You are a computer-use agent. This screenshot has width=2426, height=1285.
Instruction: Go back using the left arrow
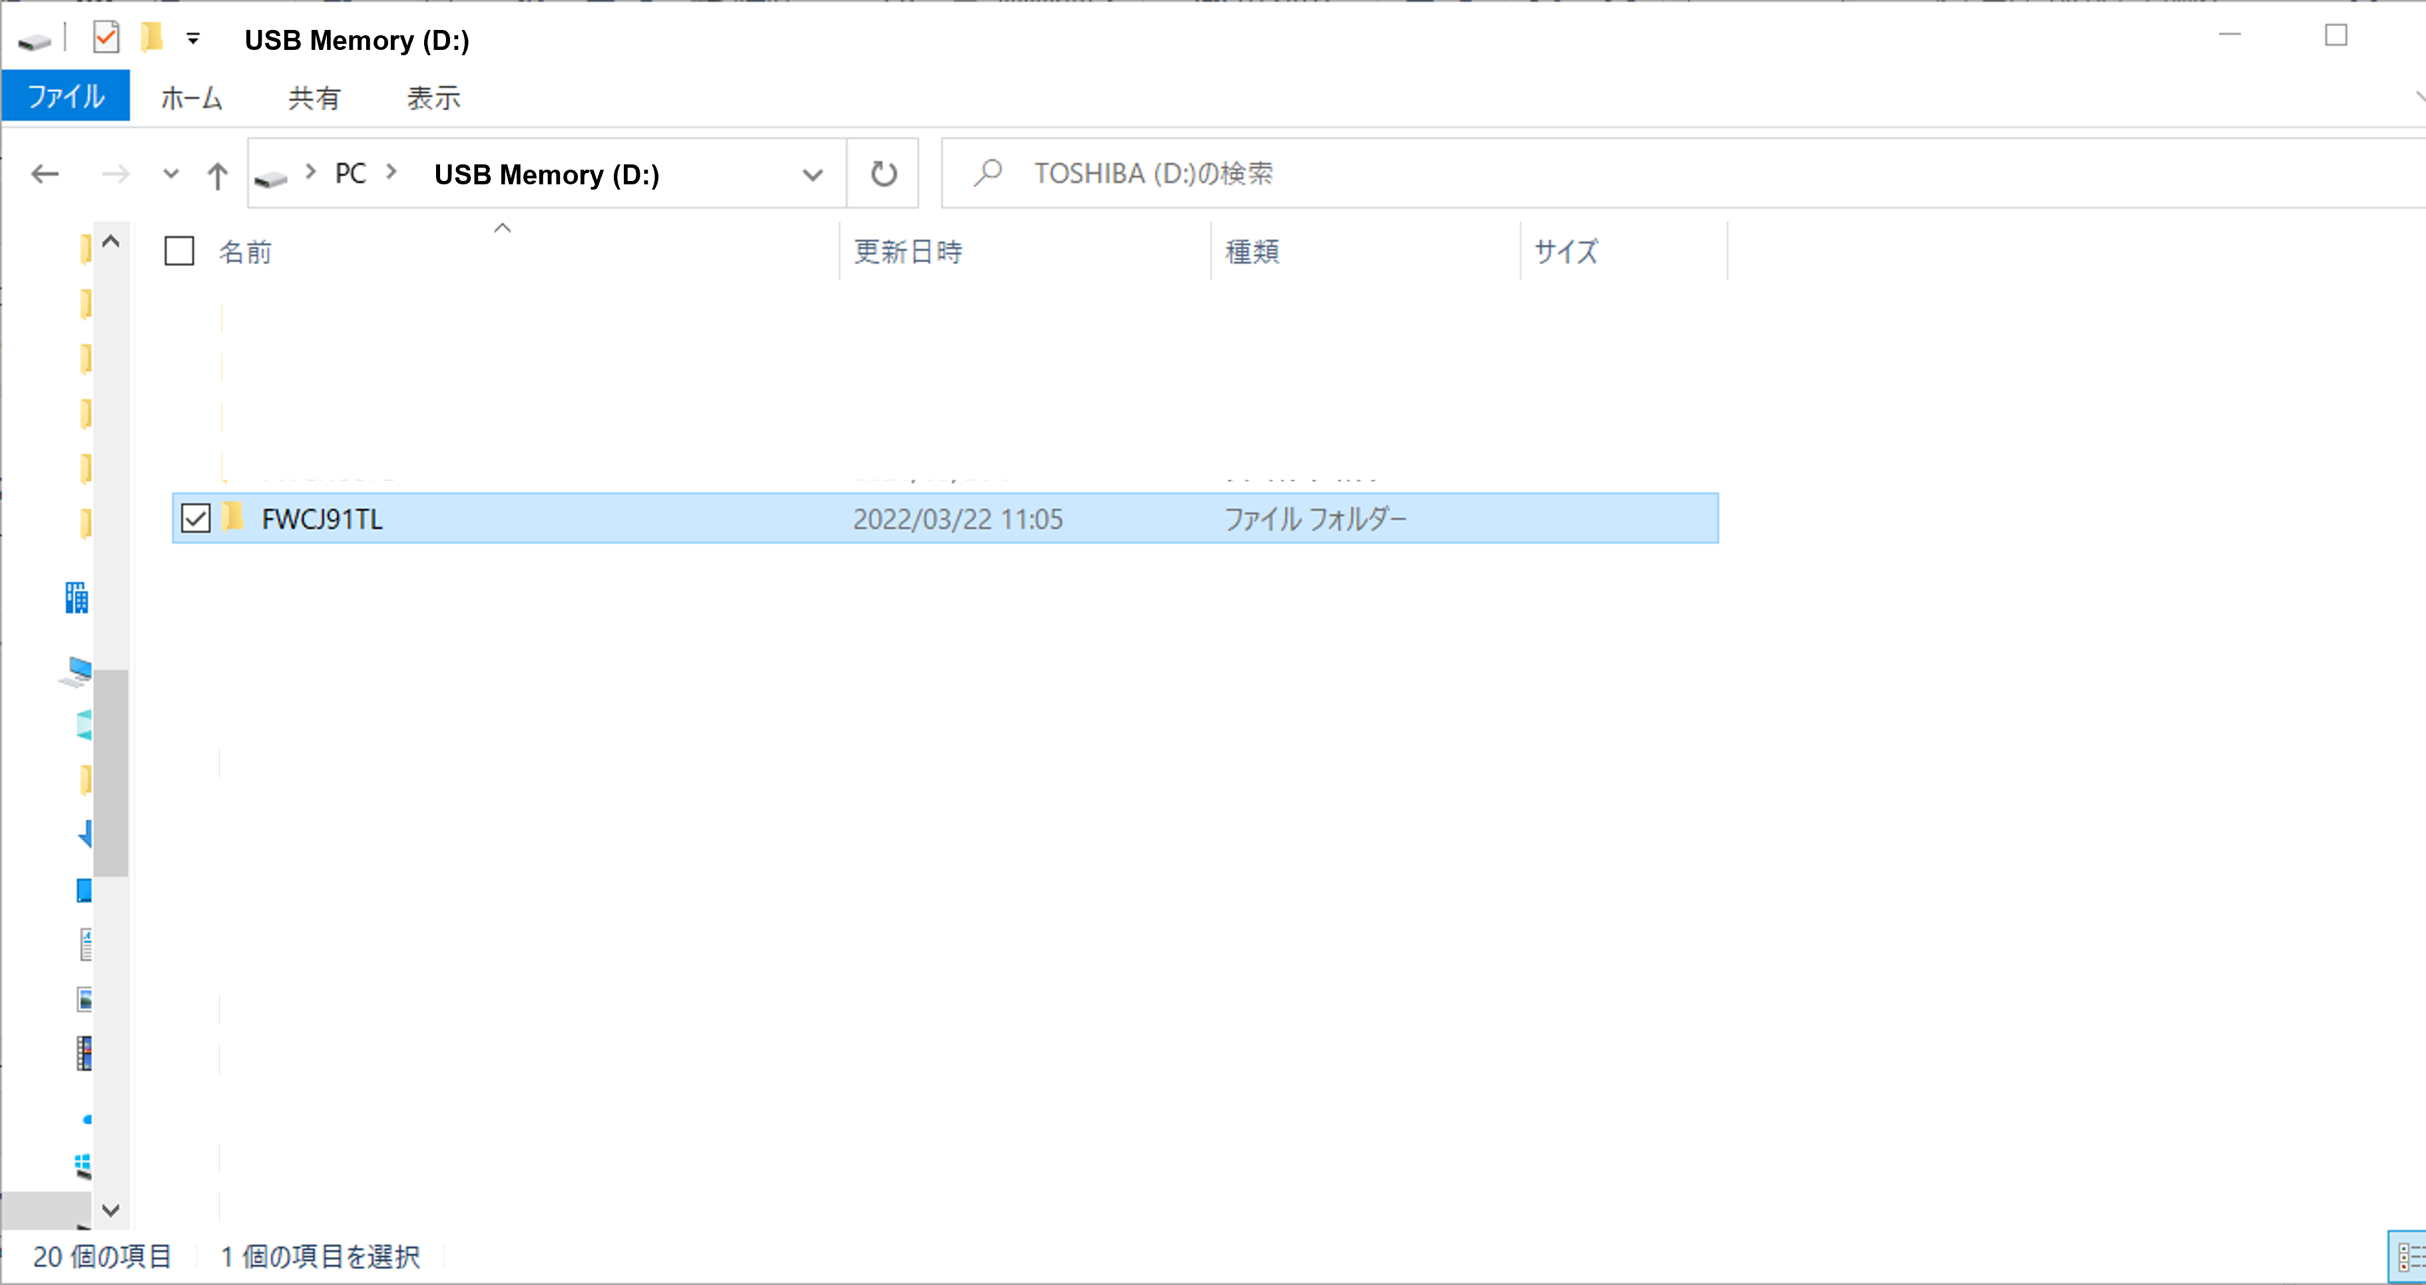(x=44, y=174)
